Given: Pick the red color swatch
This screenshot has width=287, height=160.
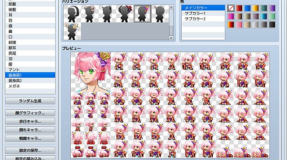Looking at the screenshot, I should tap(239, 8).
